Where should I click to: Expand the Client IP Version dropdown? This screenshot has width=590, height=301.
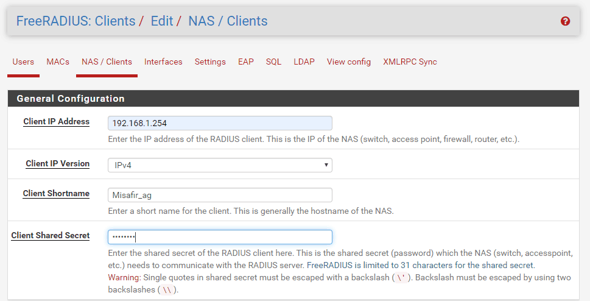tap(220, 165)
